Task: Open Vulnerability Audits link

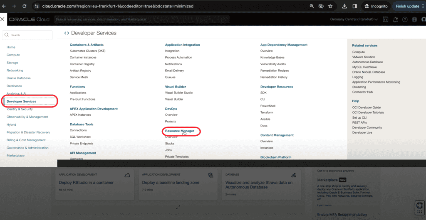Action: click(273, 64)
